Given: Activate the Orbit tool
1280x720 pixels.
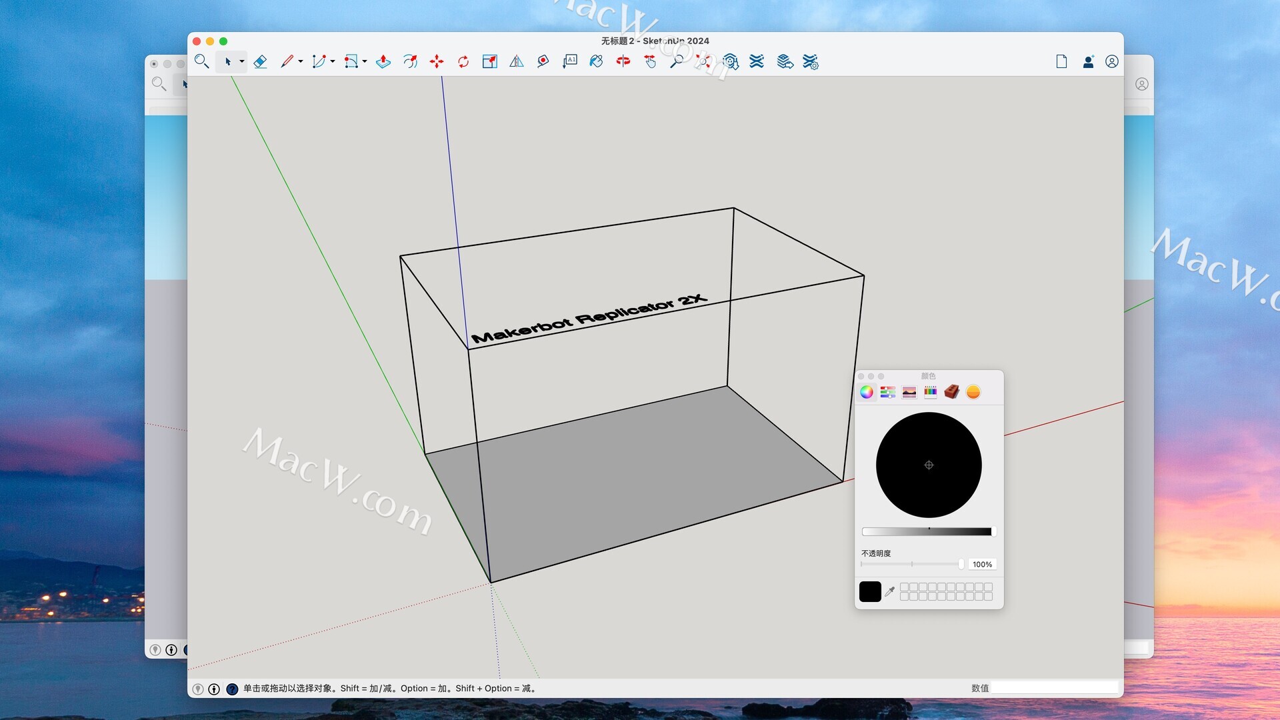Looking at the screenshot, I should [623, 61].
